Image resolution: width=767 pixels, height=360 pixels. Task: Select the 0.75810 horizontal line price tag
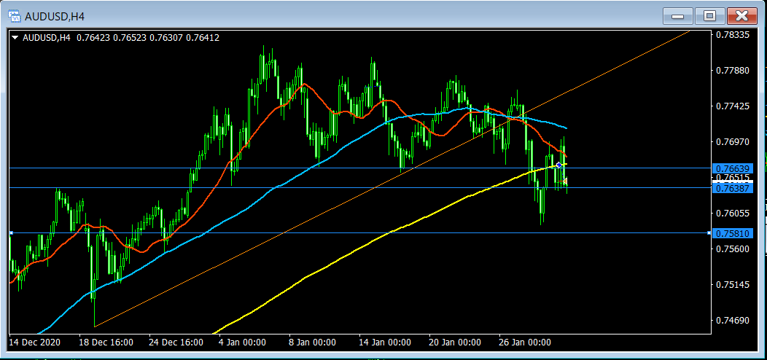pos(733,233)
